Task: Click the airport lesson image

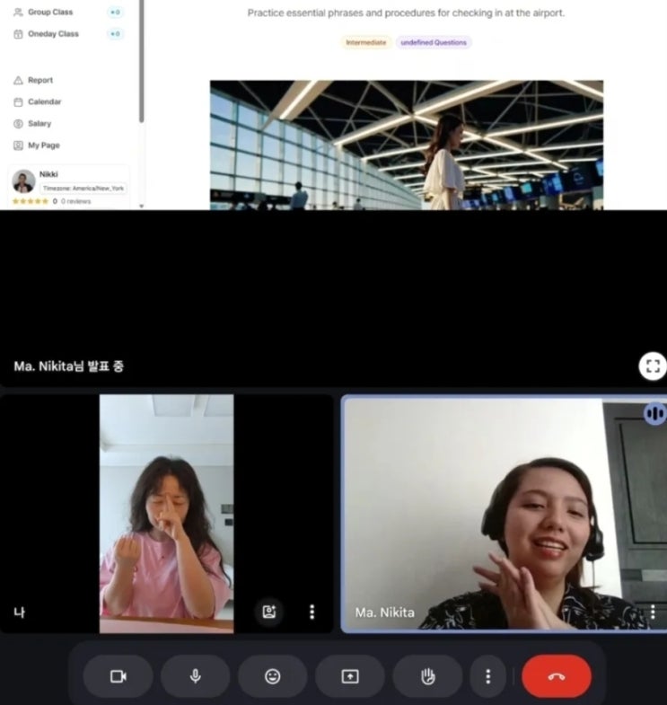Action: (x=407, y=145)
